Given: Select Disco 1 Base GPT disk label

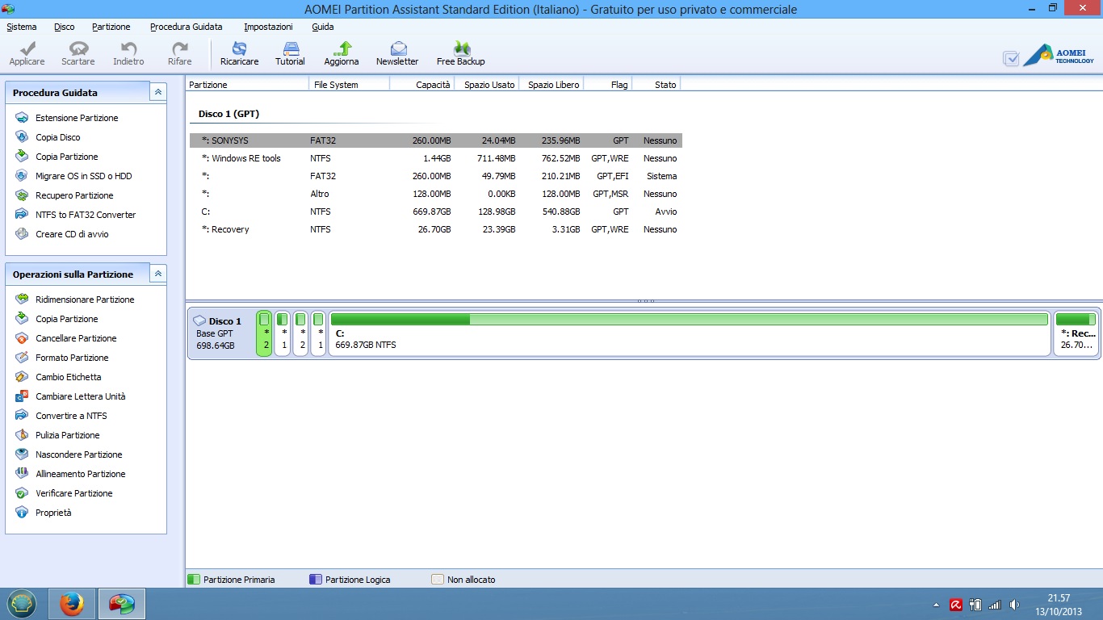Looking at the screenshot, I should click(x=220, y=333).
